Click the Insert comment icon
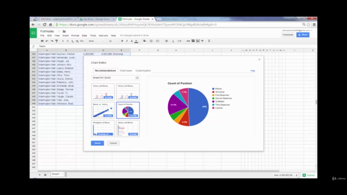Viewport: 347px width, 195px height. coord(193,41)
